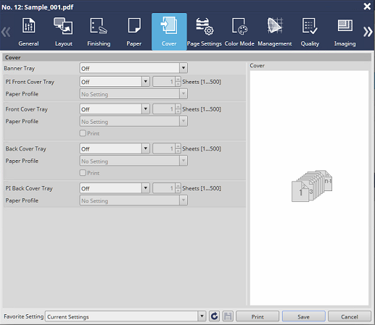Open the Quality tab icon
This screenshot has height=325, width=375.
[310, 26]
